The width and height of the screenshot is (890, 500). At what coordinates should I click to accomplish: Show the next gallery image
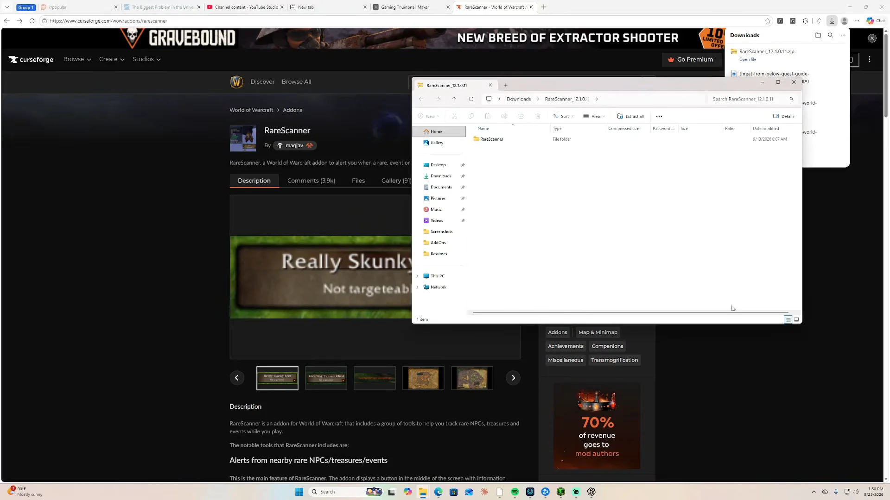pyautogui.click(x=513, y=378)
